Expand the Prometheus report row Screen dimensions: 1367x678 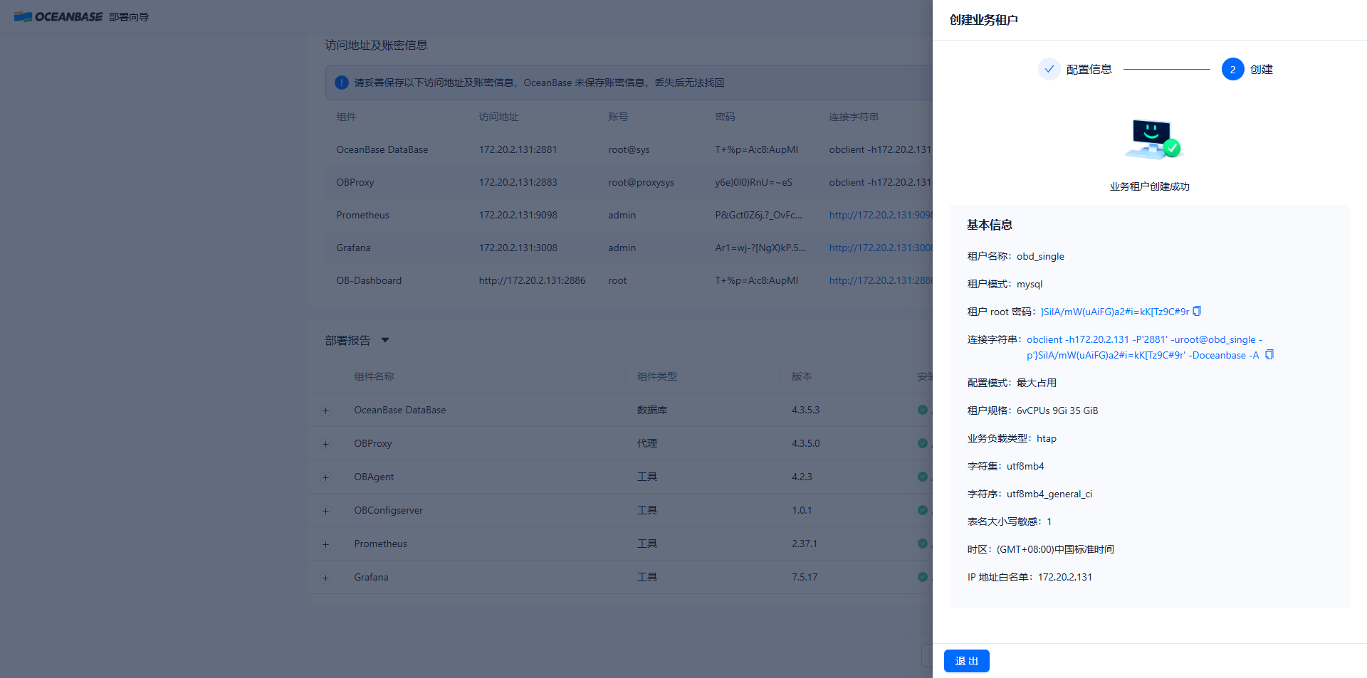[325, 544]
